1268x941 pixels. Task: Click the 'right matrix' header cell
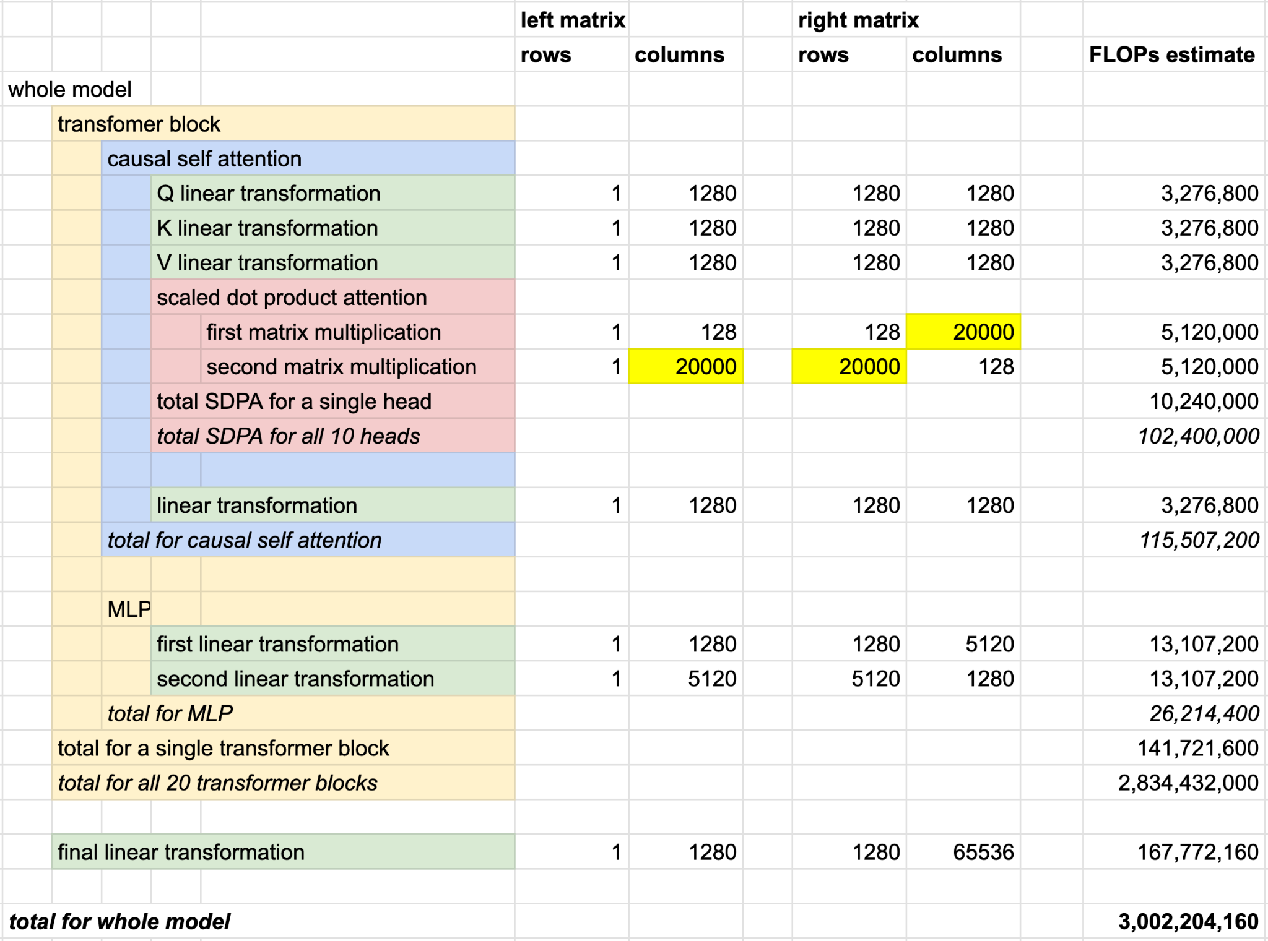pyautogui.click(x=858, y=20)
